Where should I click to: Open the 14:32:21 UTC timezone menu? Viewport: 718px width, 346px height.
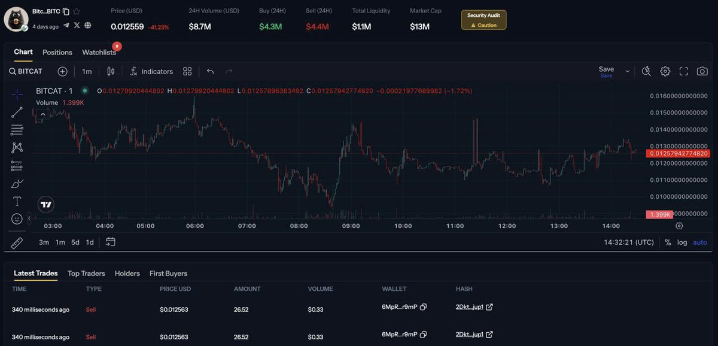click(629, 242)
